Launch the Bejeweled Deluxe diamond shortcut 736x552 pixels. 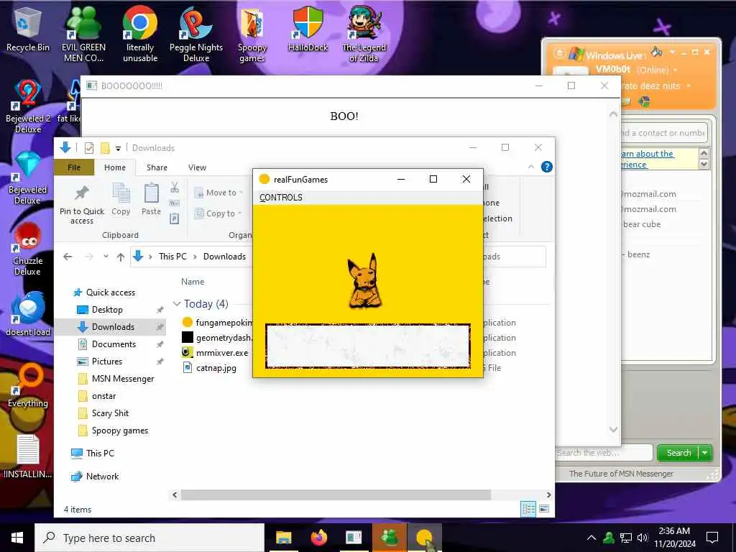pos(28,178)
